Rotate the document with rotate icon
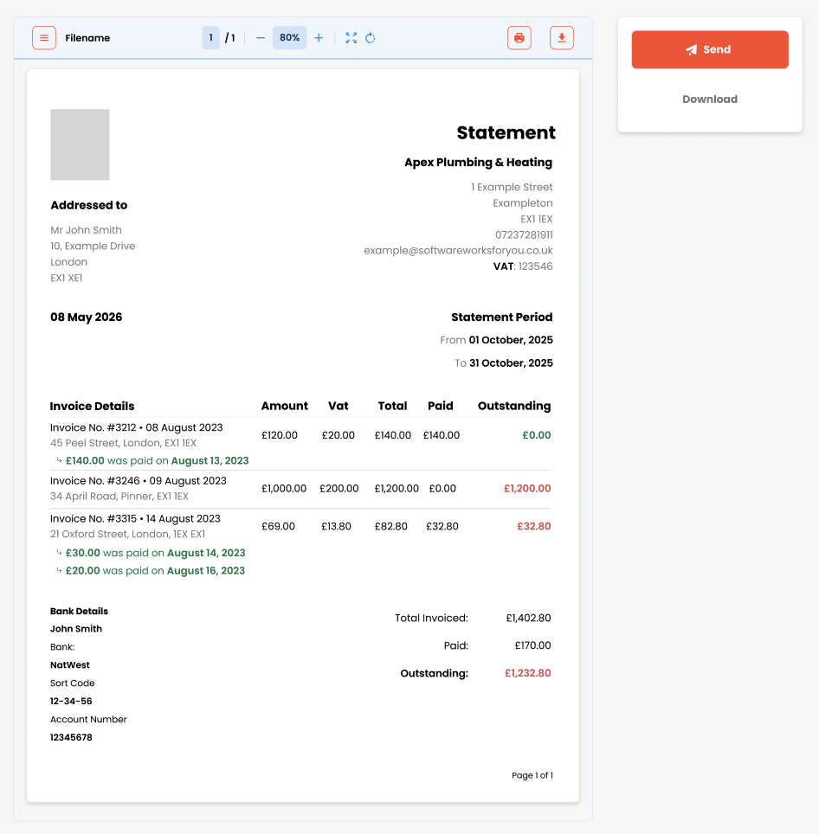 [x=371, y=38]
